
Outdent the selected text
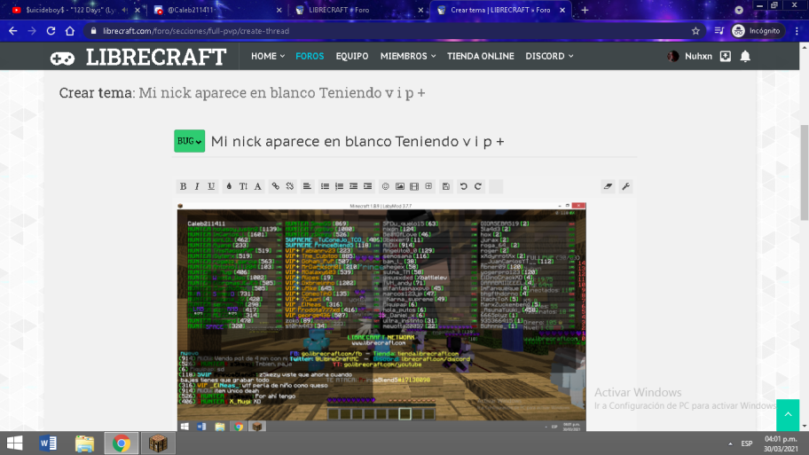click(x=353, y=186)
